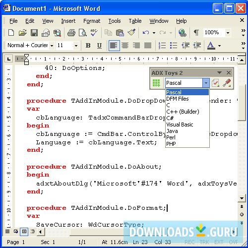Switch to Print Layout view
248x248 pixels.
click(24, 232)
